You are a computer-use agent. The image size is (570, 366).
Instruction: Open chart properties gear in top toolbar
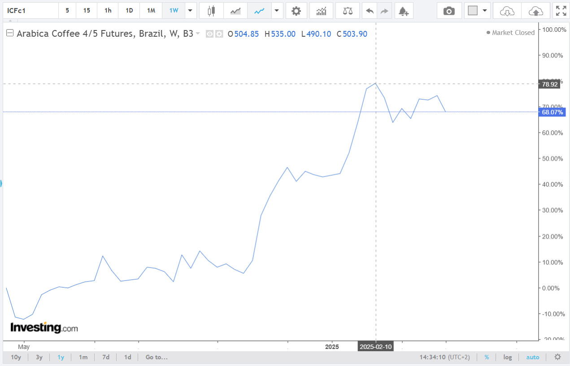(296, 11)
